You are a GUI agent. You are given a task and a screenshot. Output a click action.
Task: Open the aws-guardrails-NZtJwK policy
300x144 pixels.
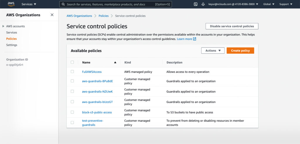tap(97, 92)
